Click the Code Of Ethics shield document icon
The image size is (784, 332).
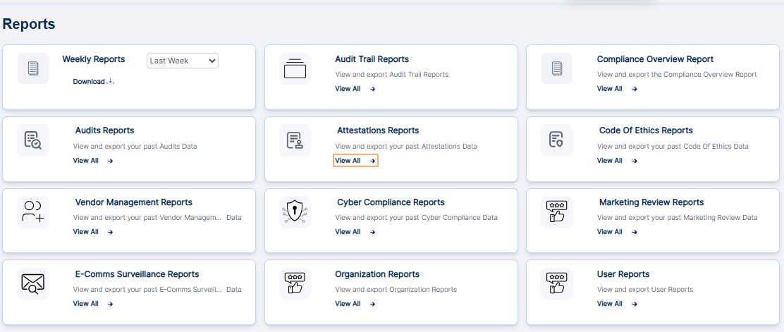[557, 140]
